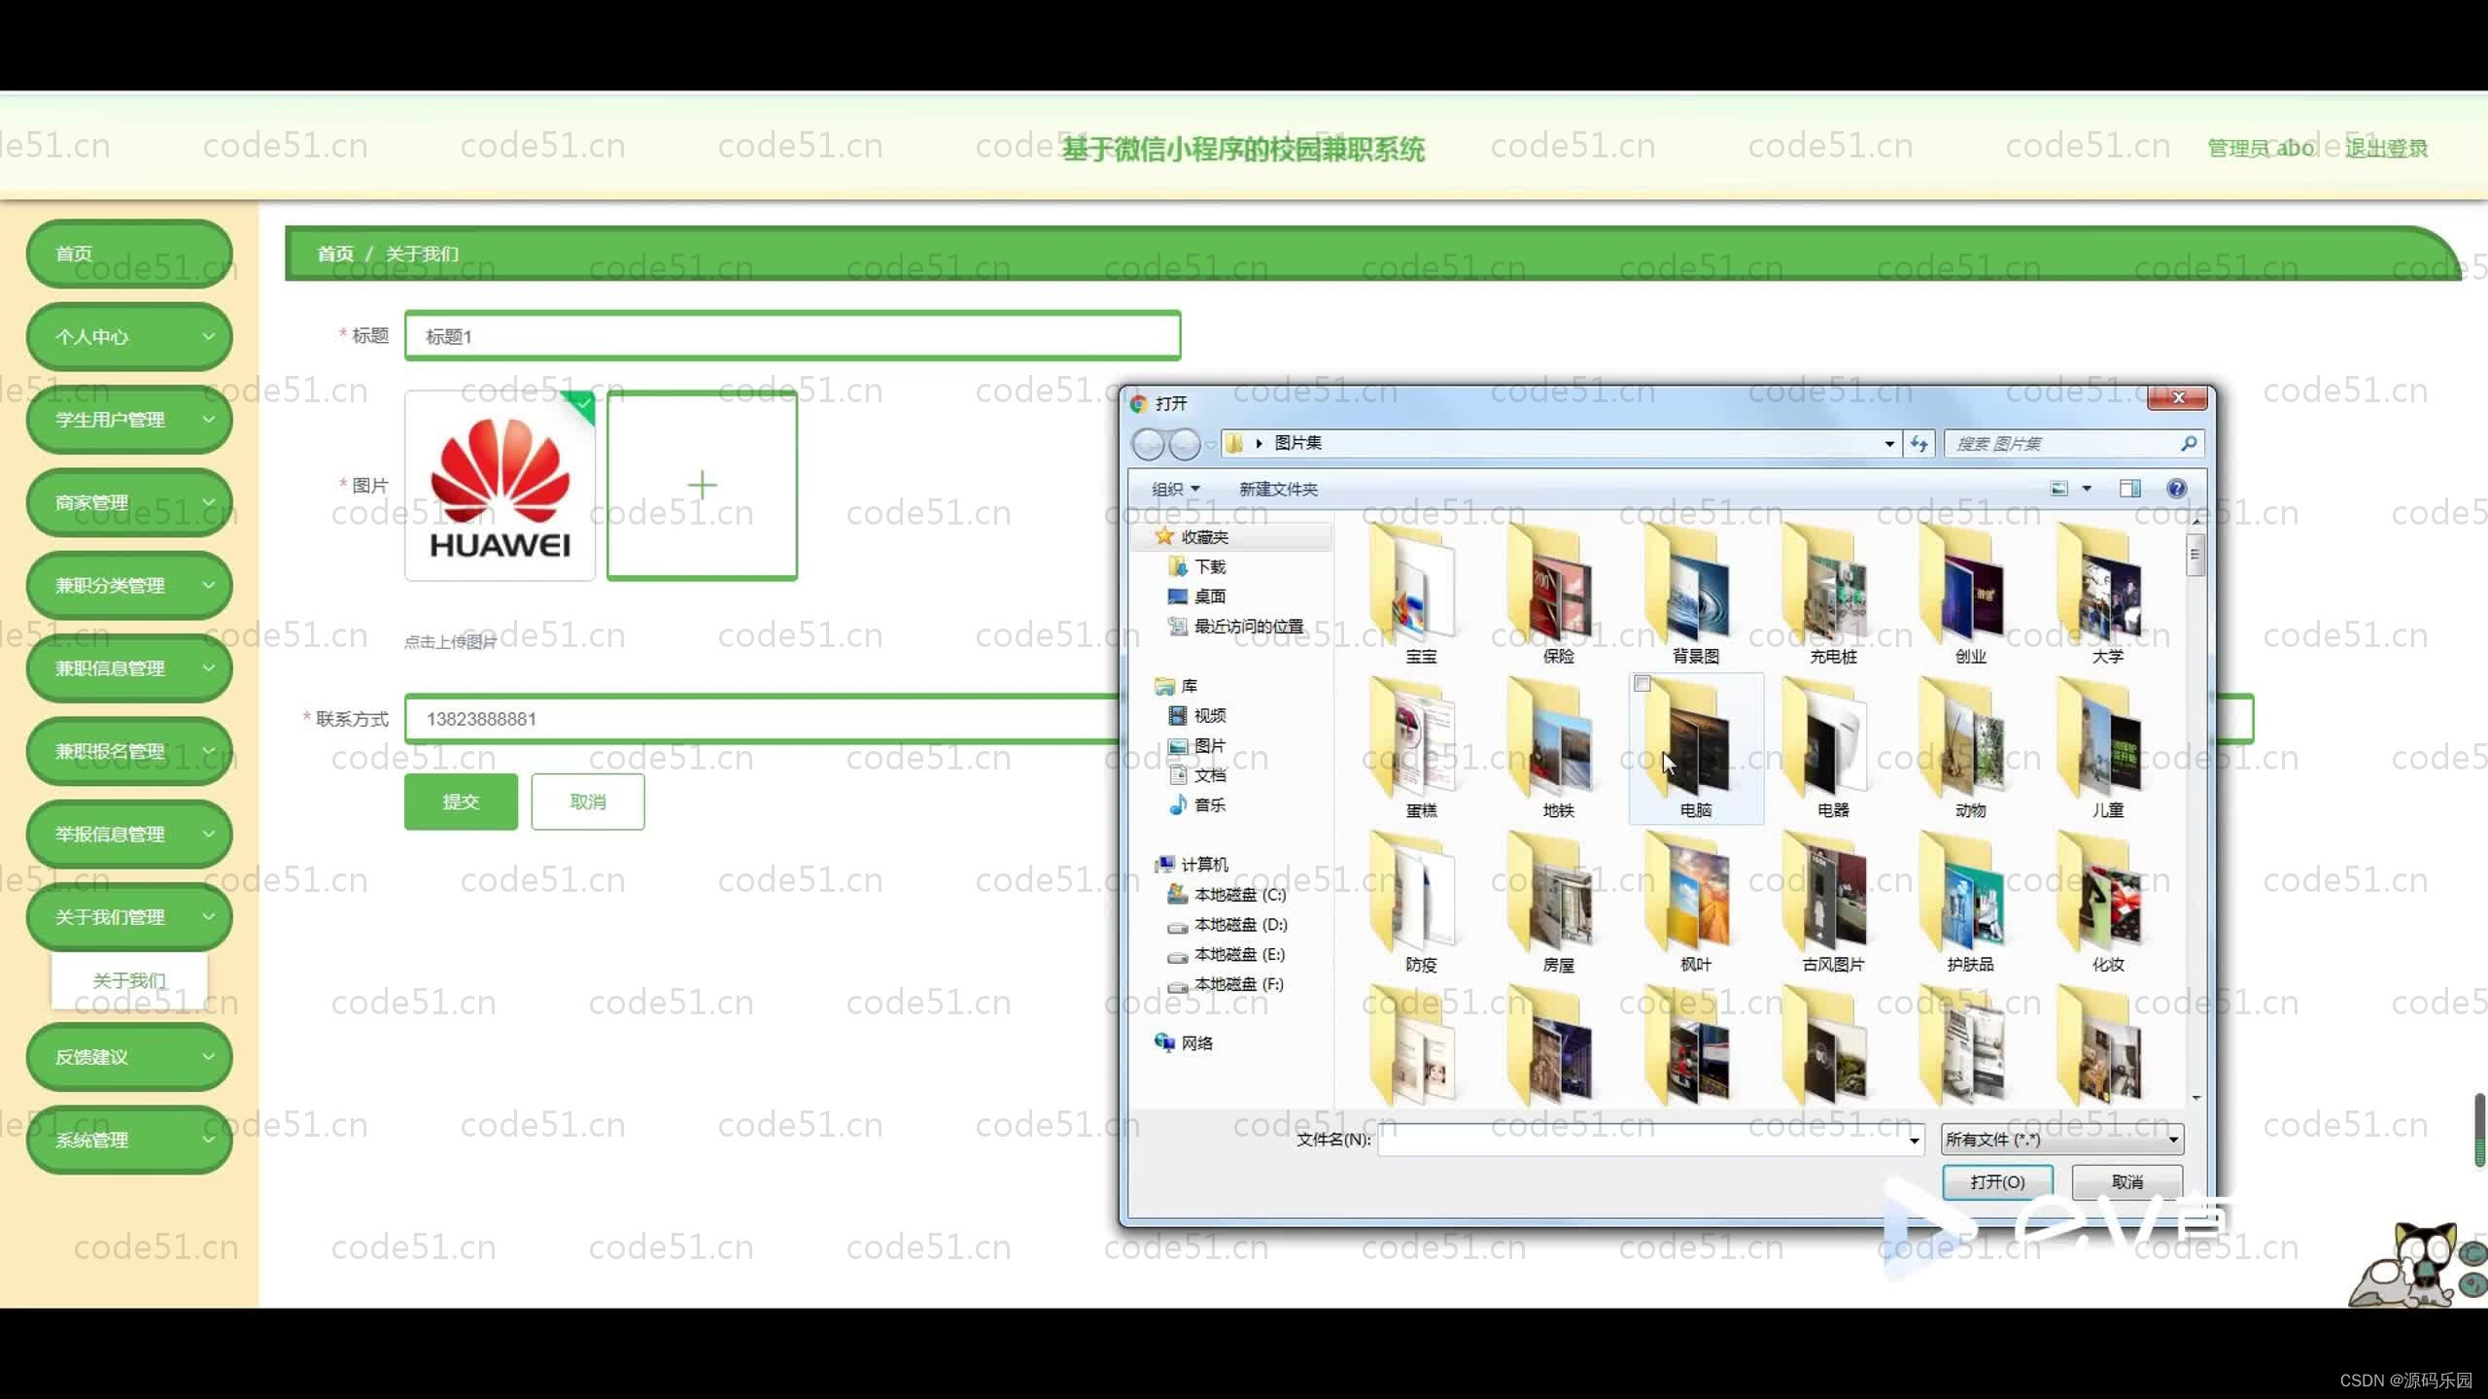
Task: Click the refresh button beside address bar
Action: 1918,443
